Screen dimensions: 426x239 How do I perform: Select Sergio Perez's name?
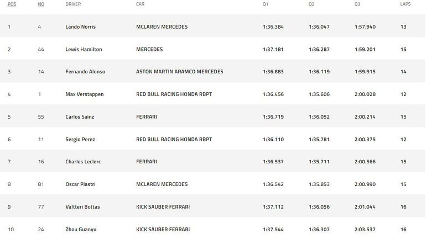coord(80,139)
